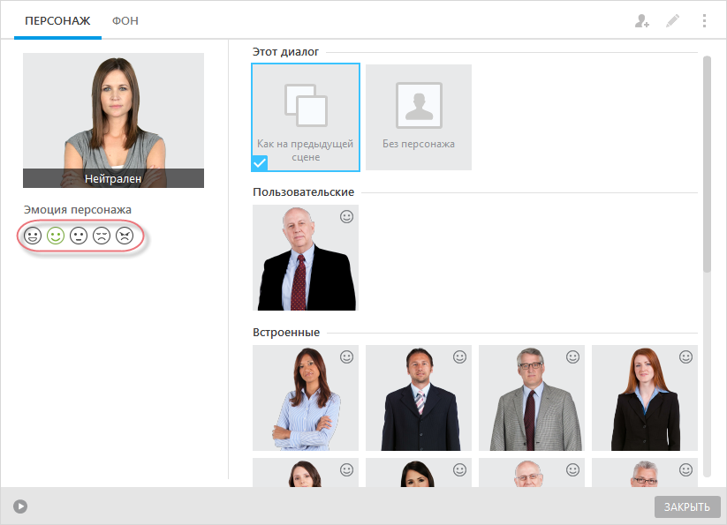Select the second-row bald man with glasses
Viewport: 727px width, 525px height.
(532, 472)
